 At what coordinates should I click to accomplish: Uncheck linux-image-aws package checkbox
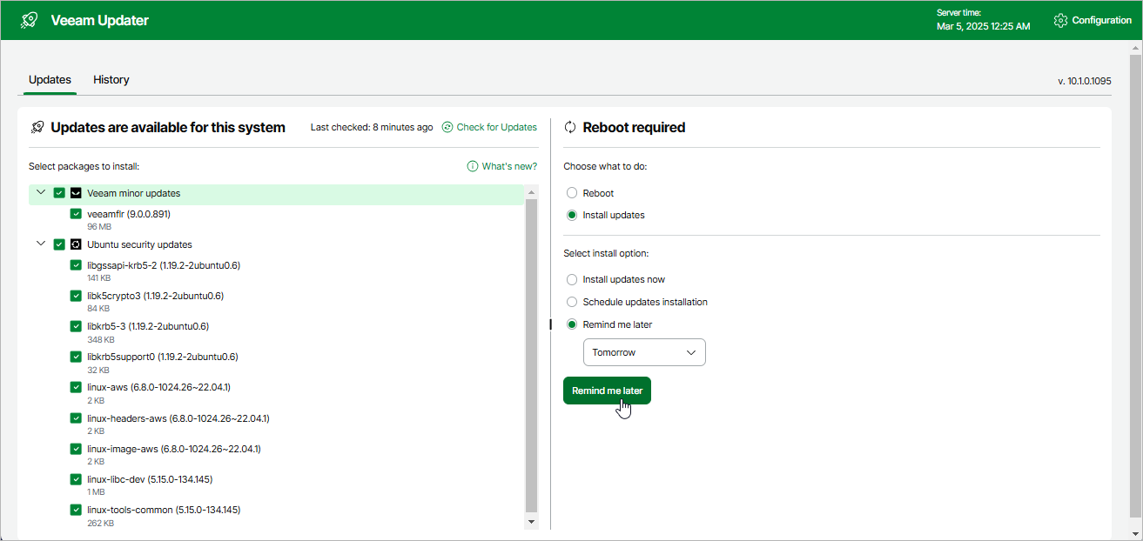pyautogui.click(x=76, y=449)
